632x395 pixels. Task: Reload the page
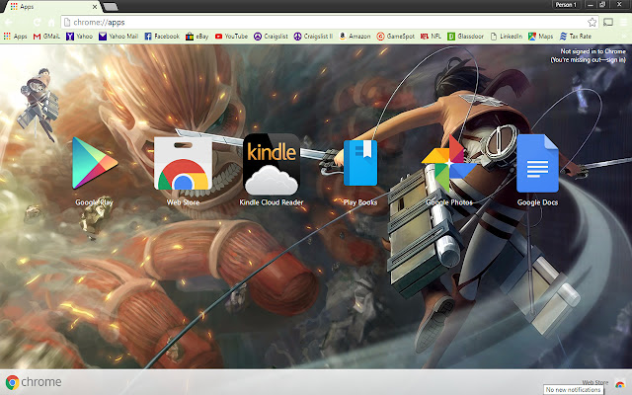coord(38,22)
